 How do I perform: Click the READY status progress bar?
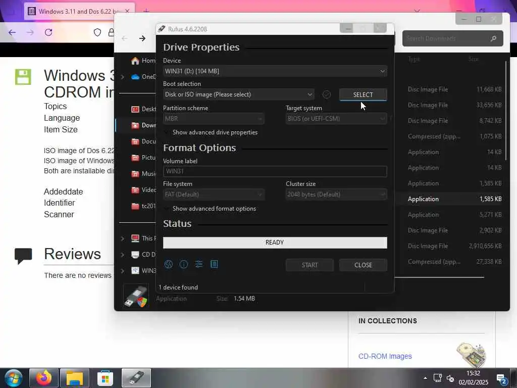click(x=275, y=243)
